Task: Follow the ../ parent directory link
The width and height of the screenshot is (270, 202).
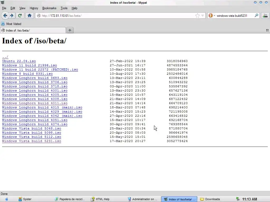Action: pos(5,57)
